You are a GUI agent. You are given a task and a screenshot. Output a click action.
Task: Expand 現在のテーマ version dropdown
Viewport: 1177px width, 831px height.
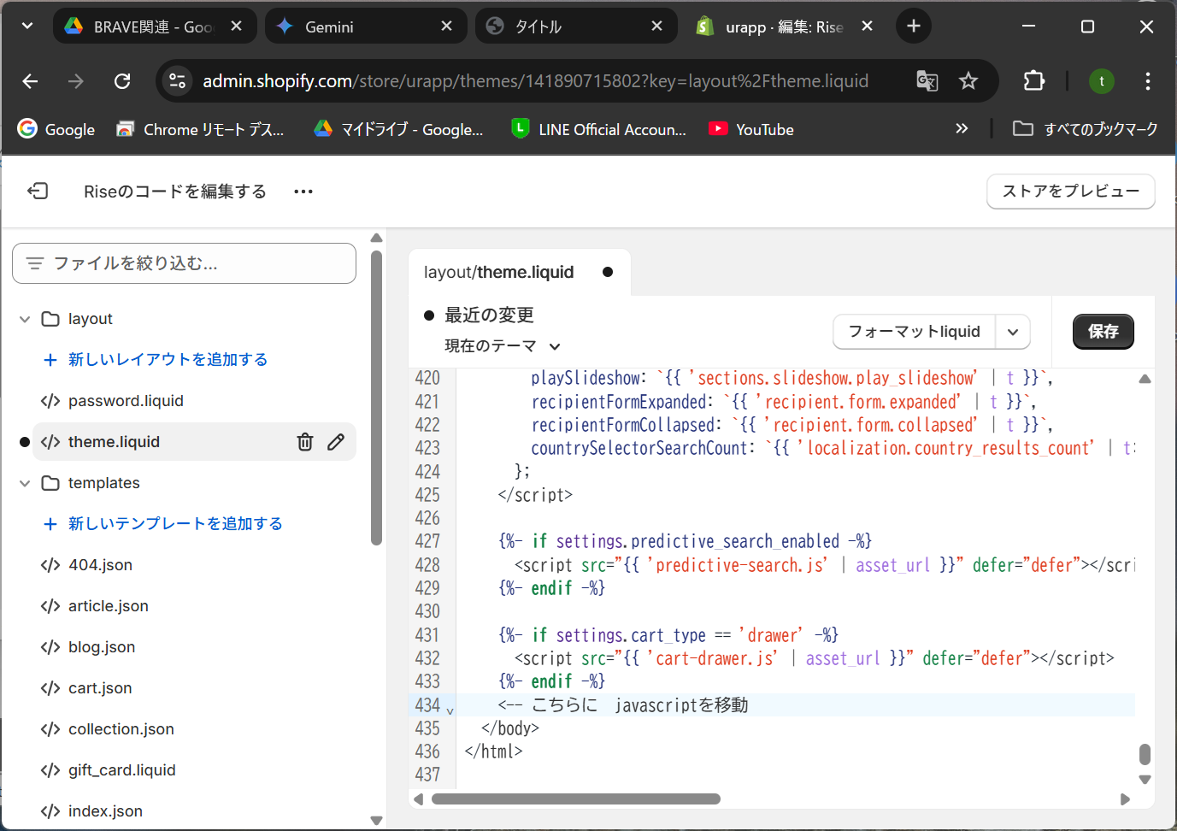point(503,346)
